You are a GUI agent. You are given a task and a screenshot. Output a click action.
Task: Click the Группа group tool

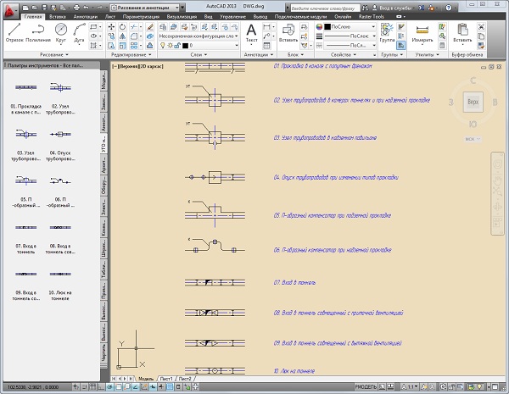pos(387,32)
